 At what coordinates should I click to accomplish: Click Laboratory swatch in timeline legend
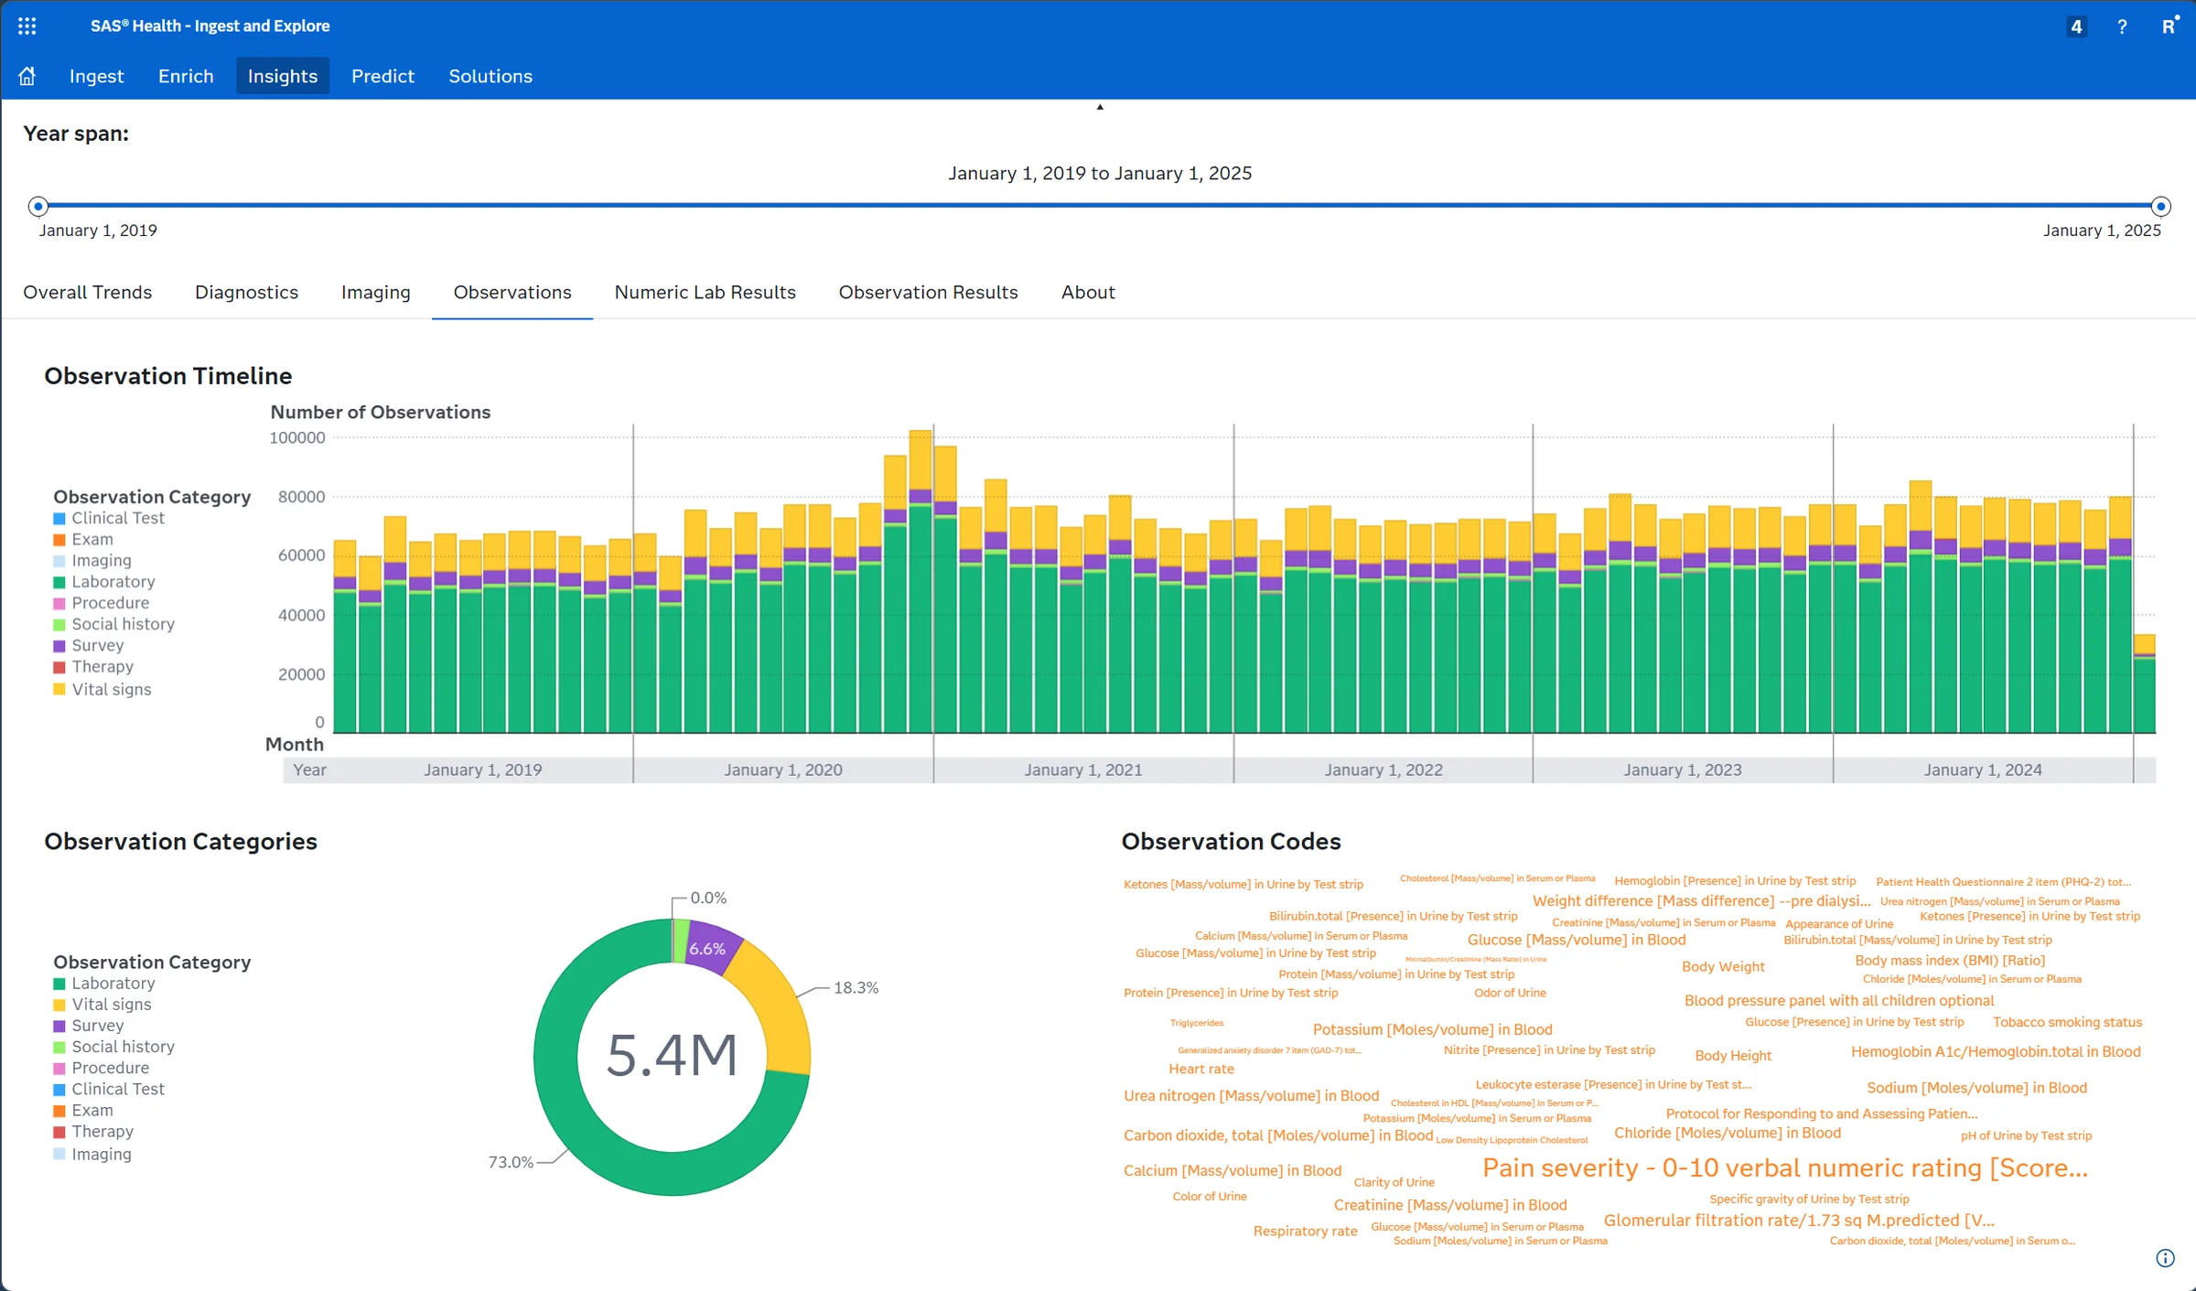(x=59, y=582)
